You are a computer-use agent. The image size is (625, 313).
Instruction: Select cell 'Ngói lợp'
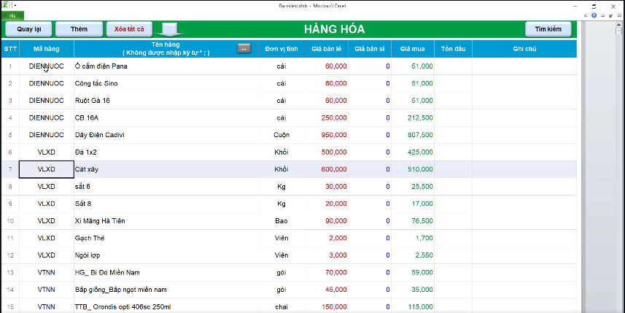(x=166, y=255)
